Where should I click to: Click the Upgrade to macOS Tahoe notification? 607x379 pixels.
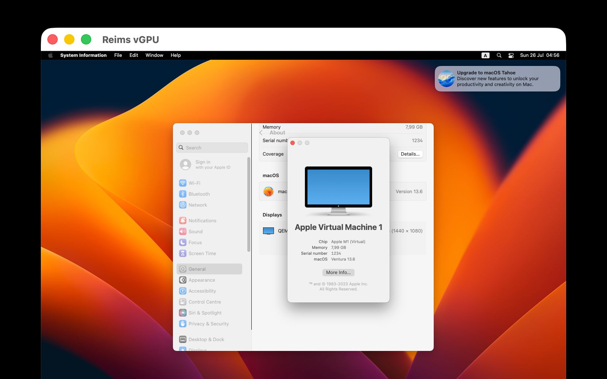coord(498,79)
